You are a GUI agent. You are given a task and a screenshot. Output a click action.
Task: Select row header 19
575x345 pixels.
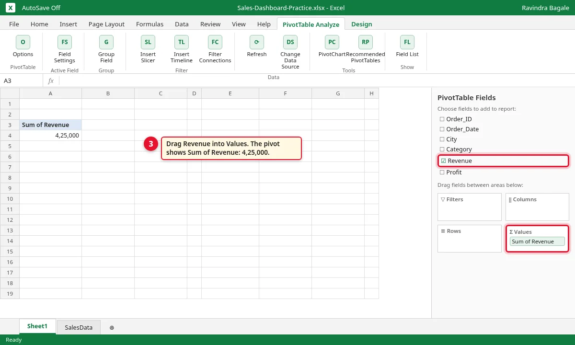point(10,293)
